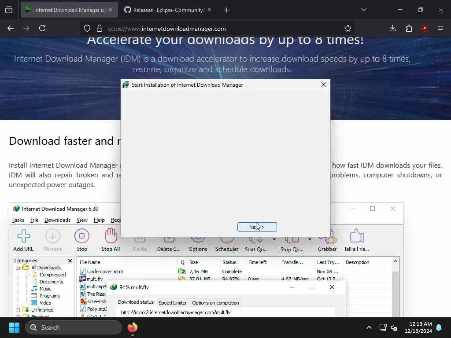The height and width of the screenshot is (338, 451).
Task: Open a new tab with the plus button
Action: click(227, 10)
